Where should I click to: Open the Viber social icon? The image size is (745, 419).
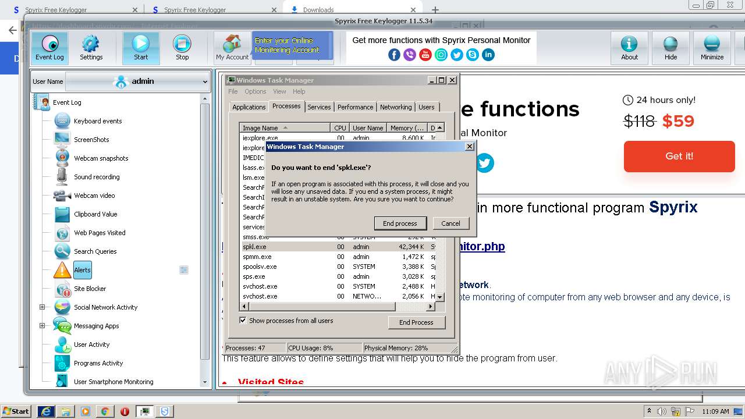410,55
